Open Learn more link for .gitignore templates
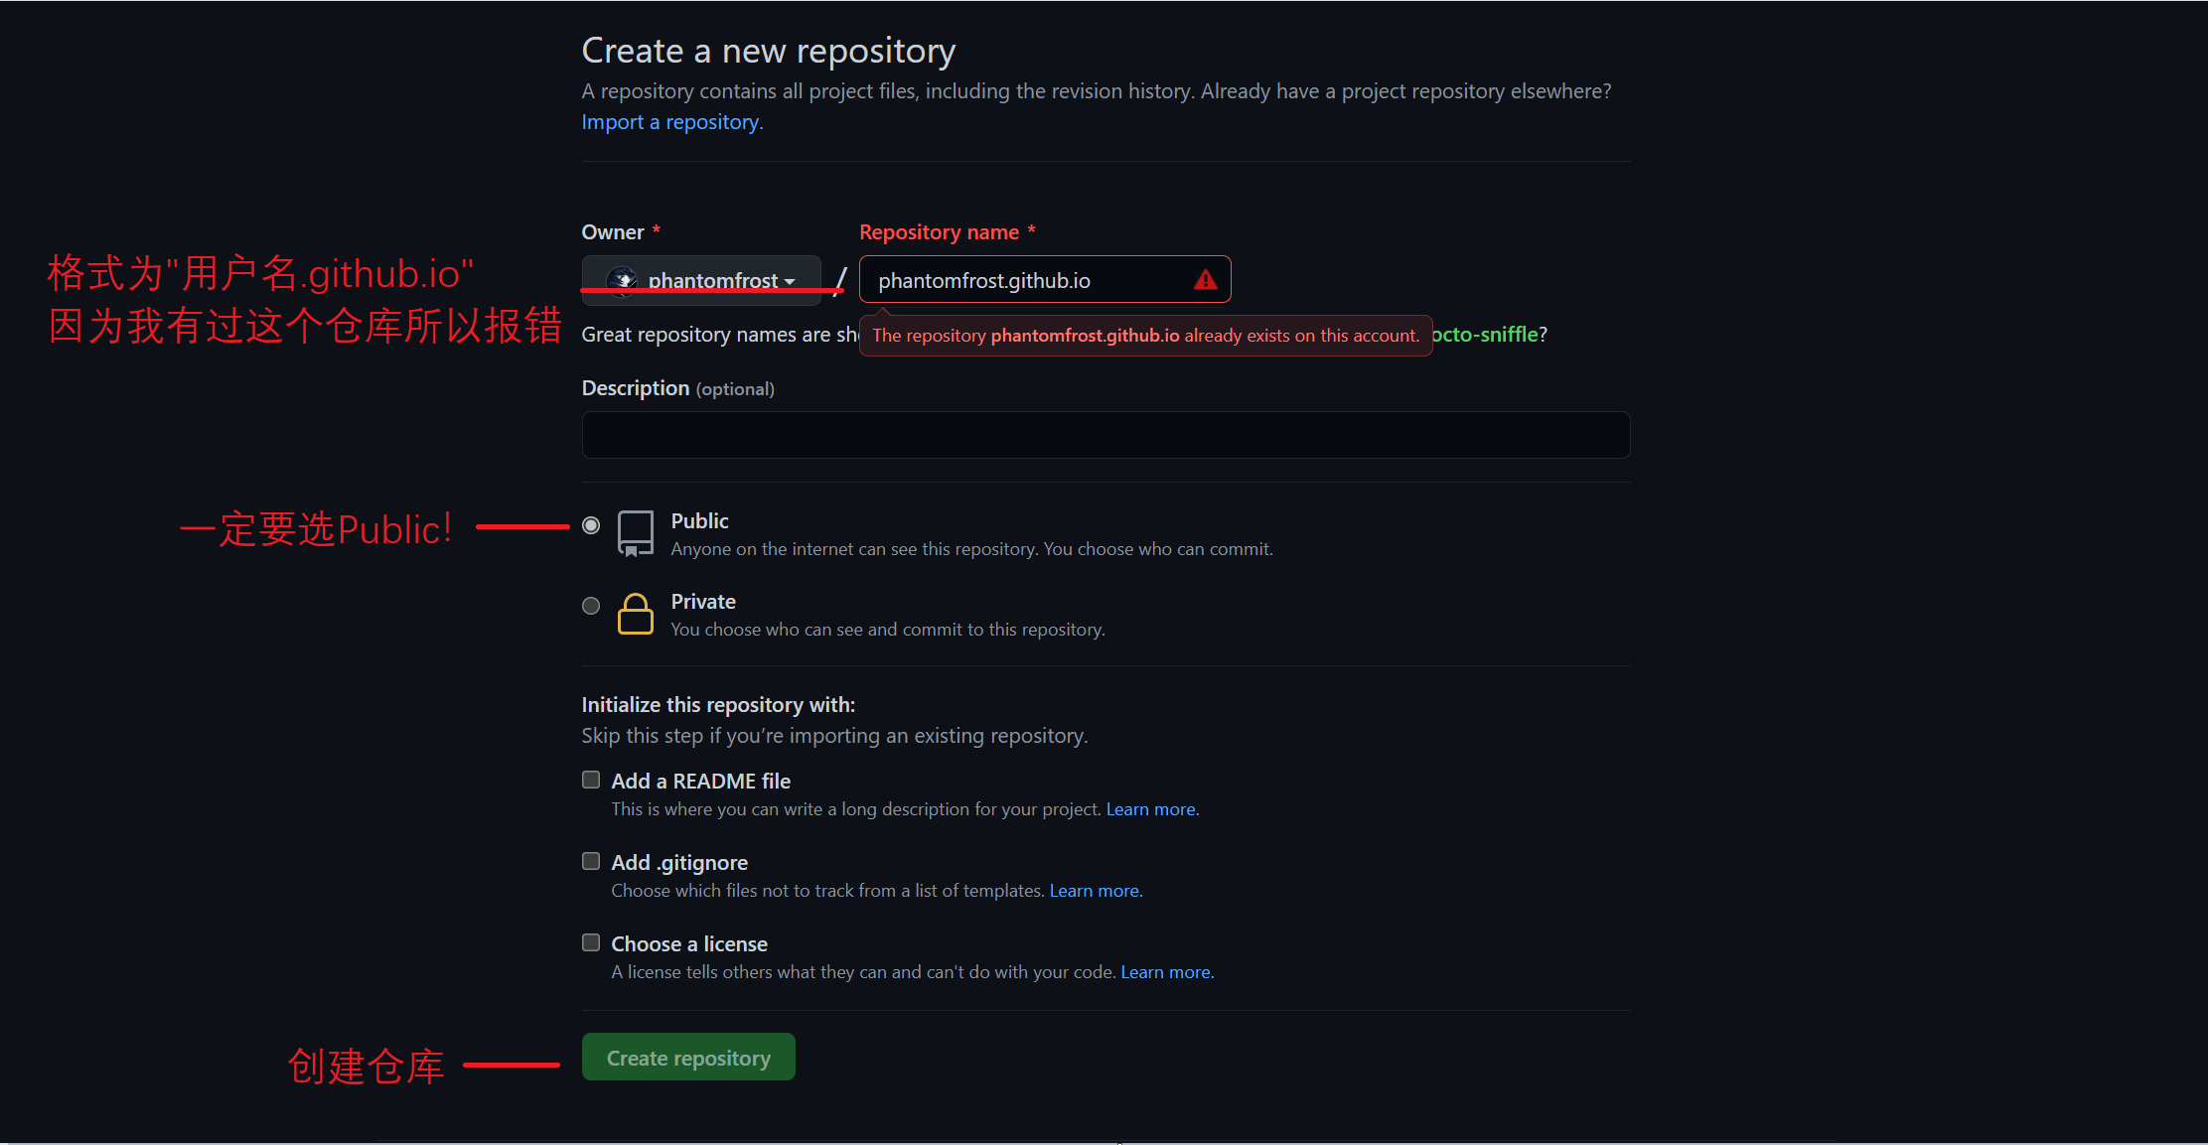 (x=1096, y=891)
